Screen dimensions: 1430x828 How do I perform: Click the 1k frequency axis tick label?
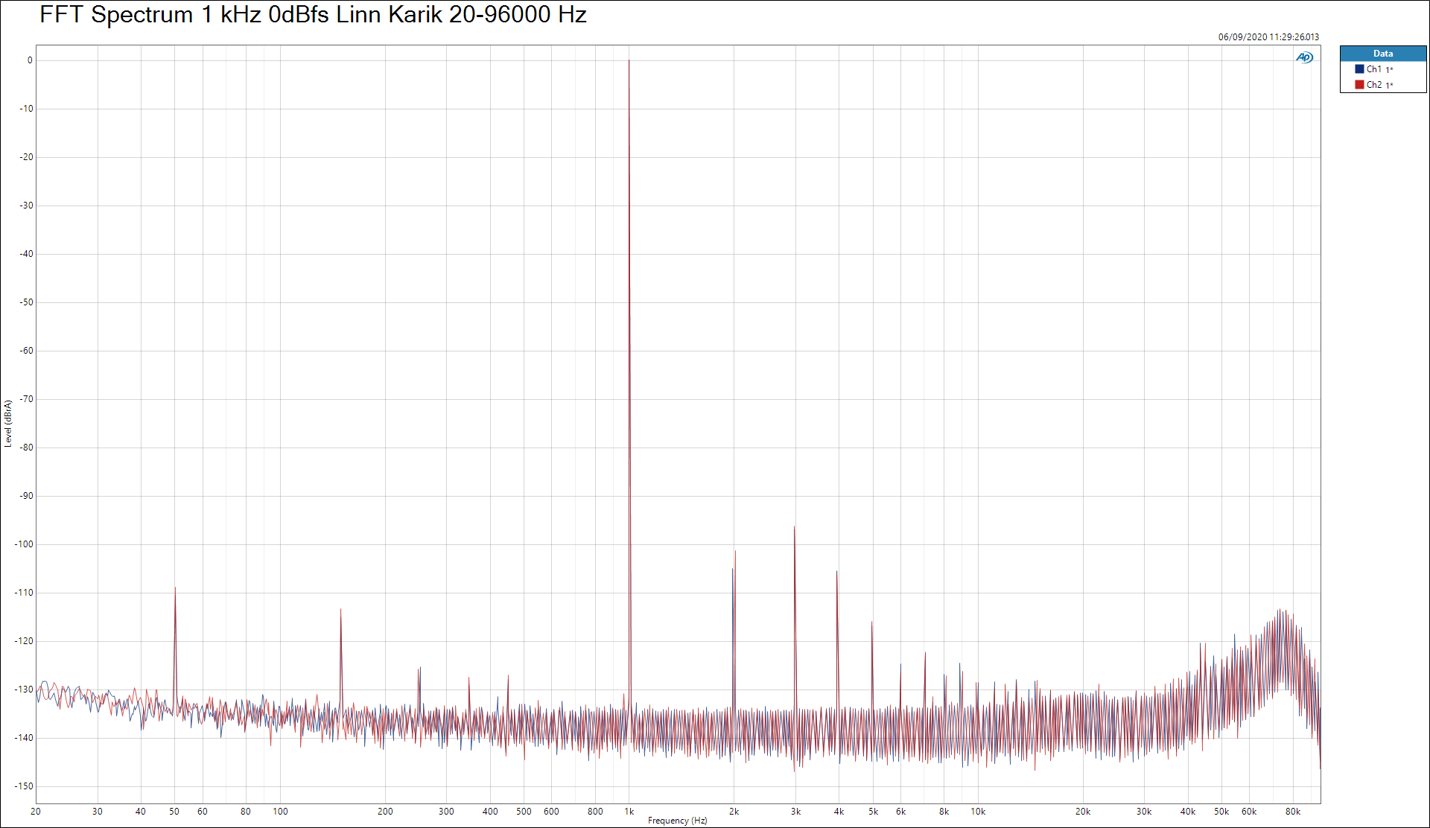(629, 812)
